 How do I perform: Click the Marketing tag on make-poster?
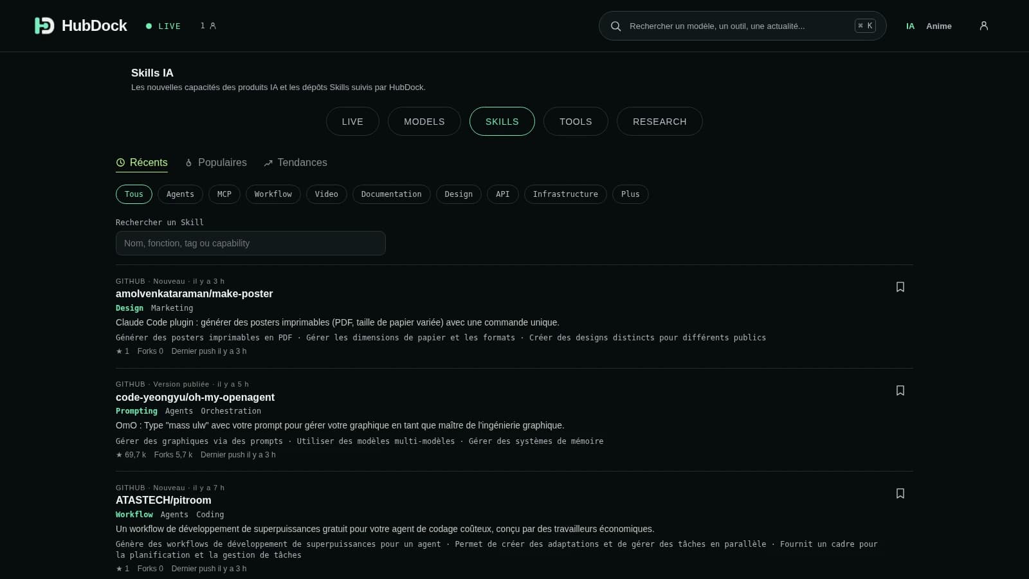[x=172, y=308]
